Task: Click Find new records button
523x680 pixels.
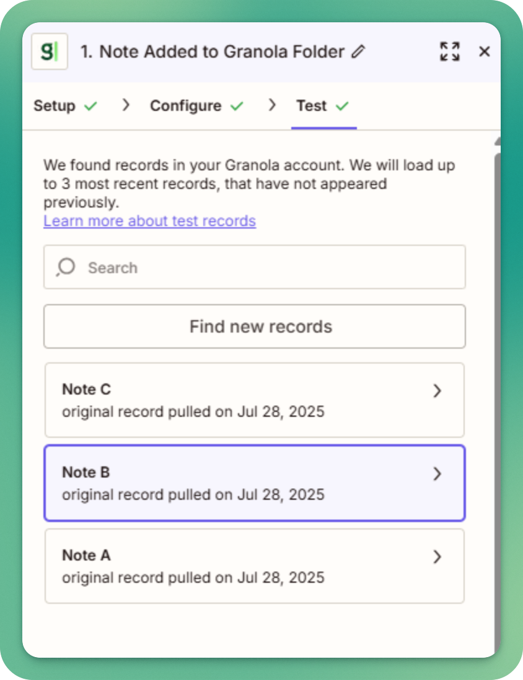Action: 254,326
